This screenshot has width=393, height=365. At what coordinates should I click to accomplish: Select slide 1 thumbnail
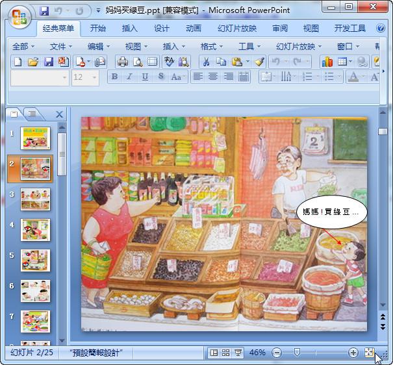tap(35, 138)
